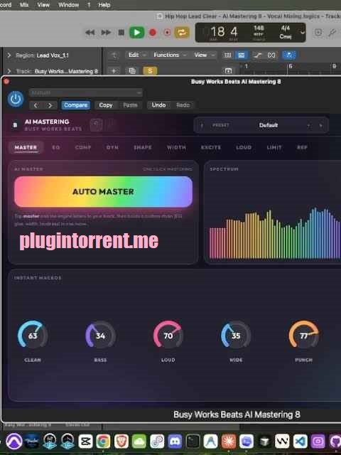Go to previous plugin setting
Screen dimensions: 341x455
tap(36, 105)
